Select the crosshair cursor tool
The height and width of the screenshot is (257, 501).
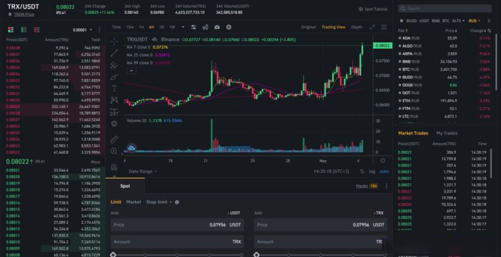click(114, 41)
